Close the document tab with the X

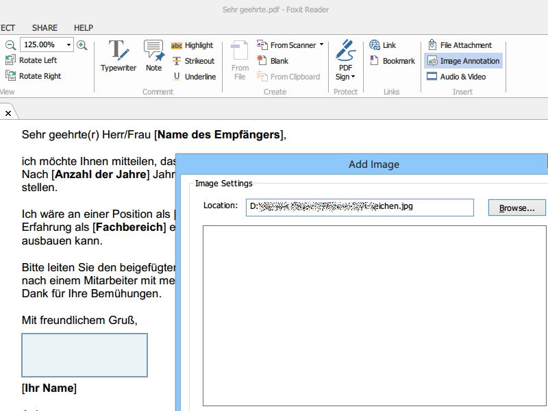tap(8, 113)
